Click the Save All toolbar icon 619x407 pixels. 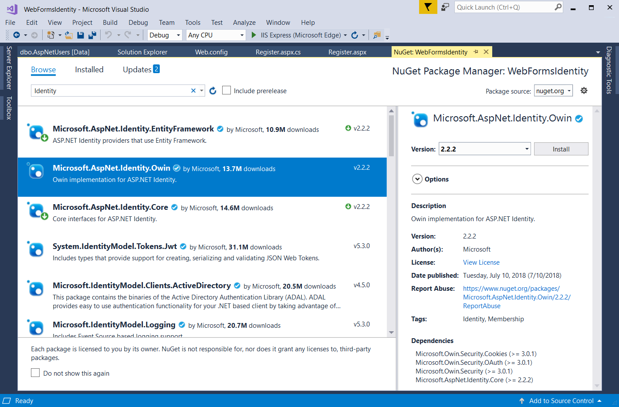(92, 35)
